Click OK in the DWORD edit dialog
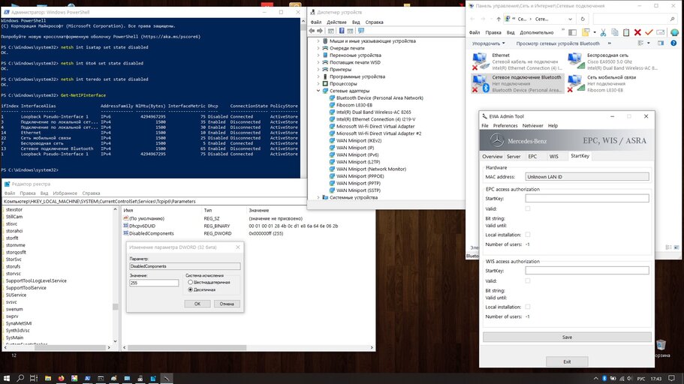 coord(197,304)
